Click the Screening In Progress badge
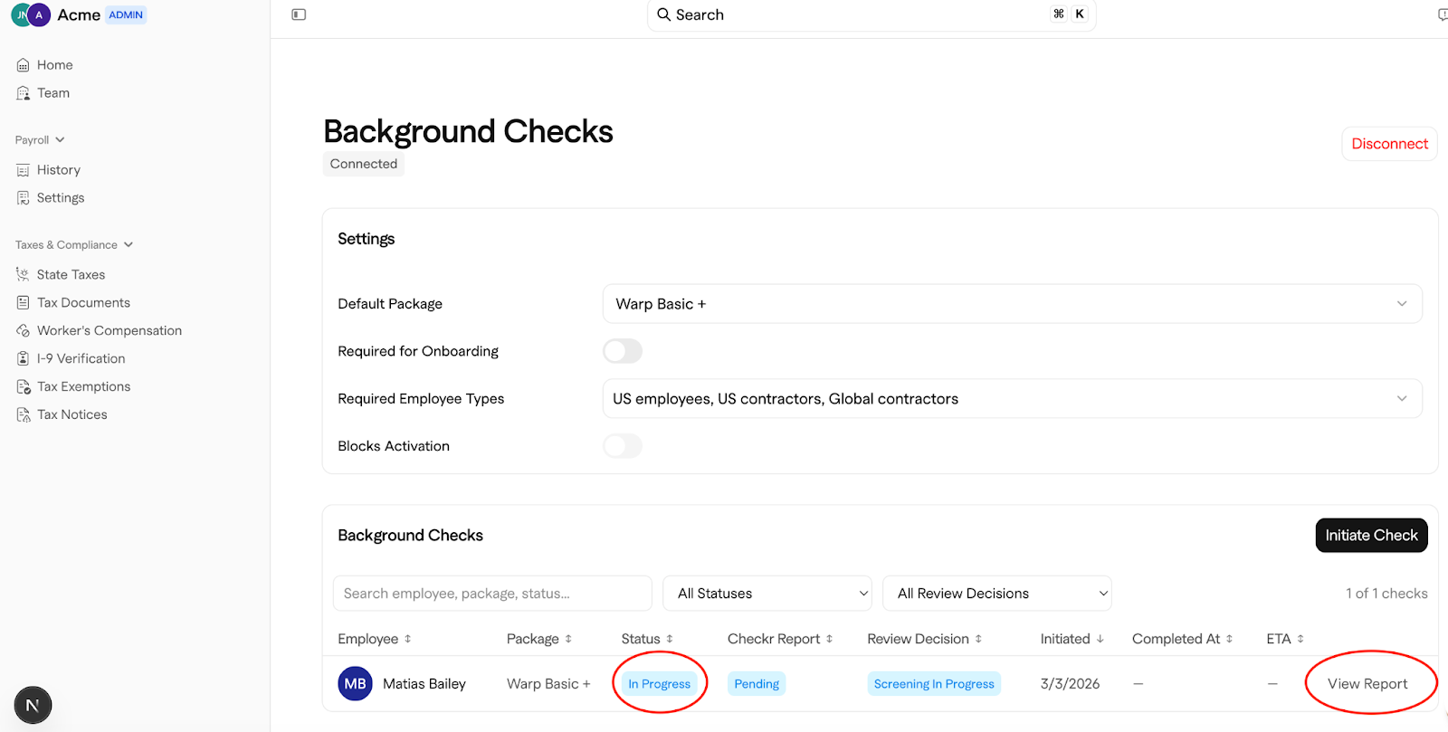The image size is (1448, 732). point(934,684)
